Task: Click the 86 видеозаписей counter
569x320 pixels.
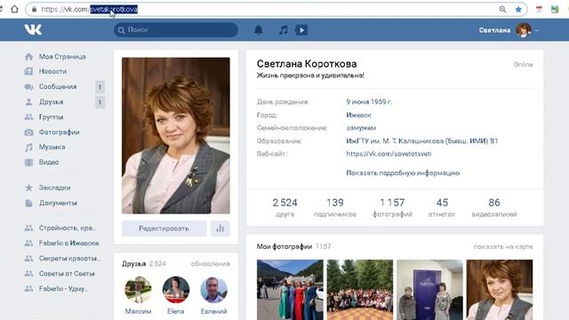Action: (x=494, y=207)
